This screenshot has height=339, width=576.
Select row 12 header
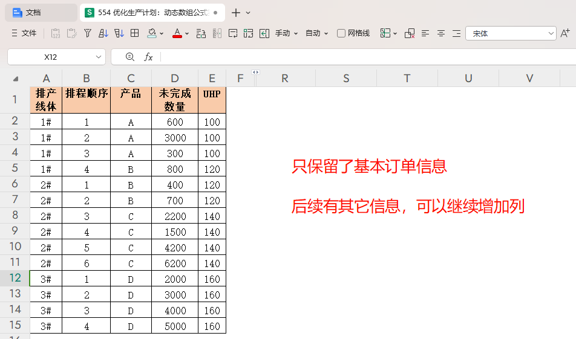coord(15,278)
